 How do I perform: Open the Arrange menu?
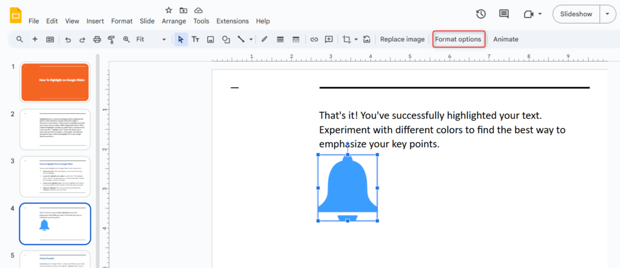click(174, 21)
